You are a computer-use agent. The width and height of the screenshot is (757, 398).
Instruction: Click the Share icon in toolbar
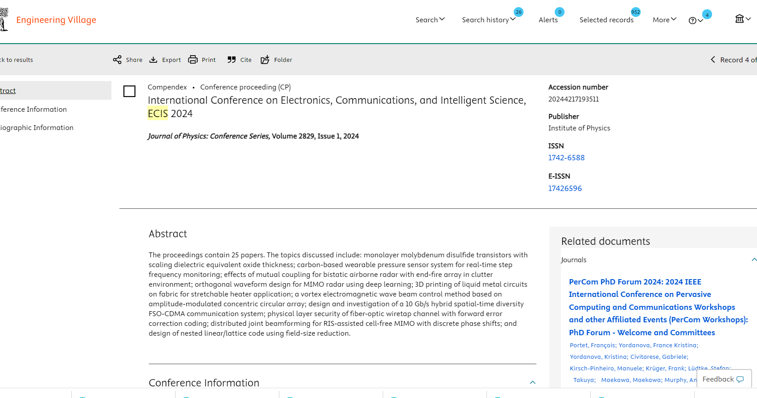117,60
